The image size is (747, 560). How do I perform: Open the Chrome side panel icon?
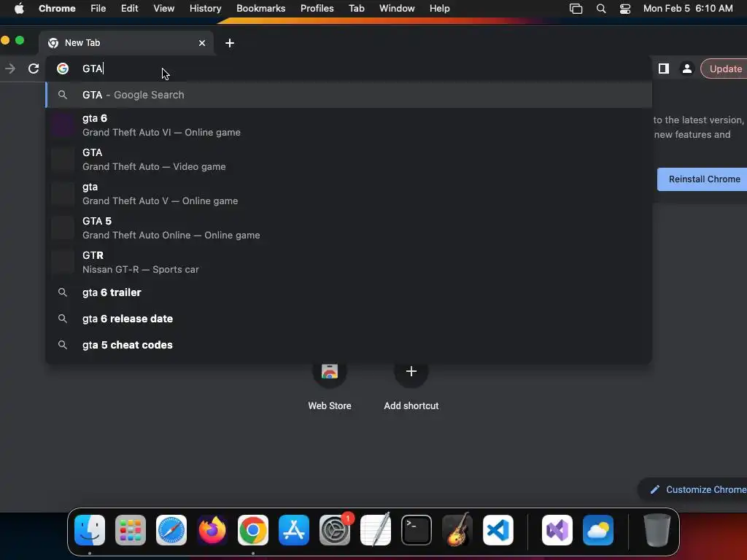coord(664,69)
